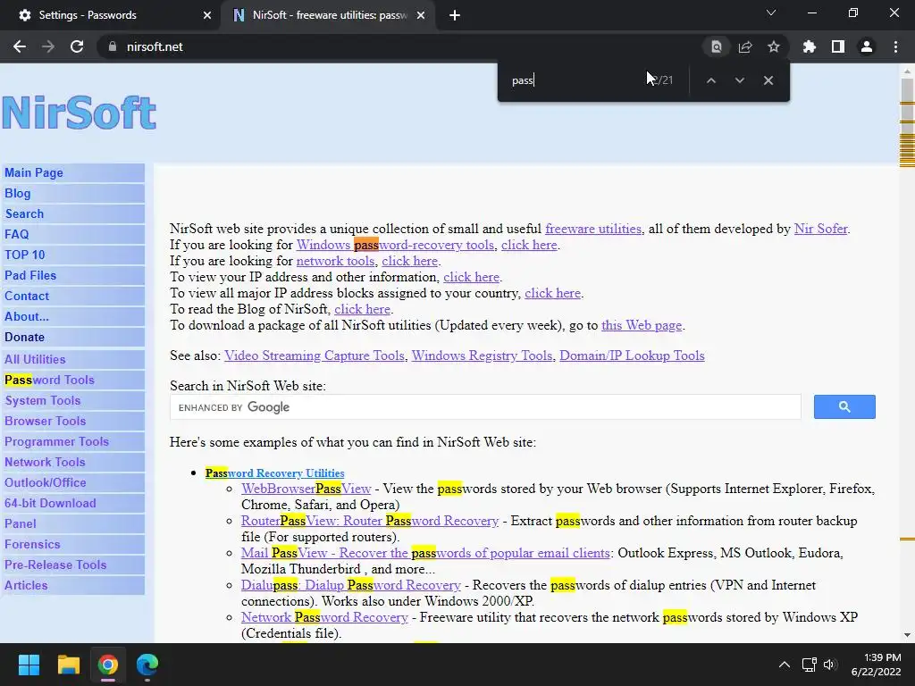Bookmark this page with the star icon
The width and height of the screenshot is (915, 686).
pos(774,46)
